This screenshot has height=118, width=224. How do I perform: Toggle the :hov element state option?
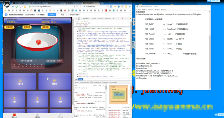tap(95, 85)
